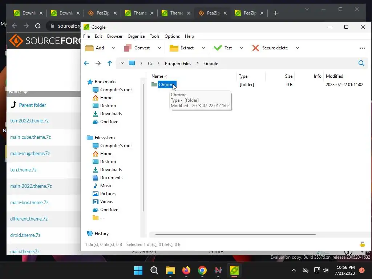
Task: Go up one folder level in PeaZip
Action: coord(110,63)
